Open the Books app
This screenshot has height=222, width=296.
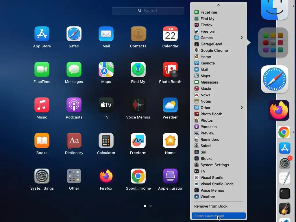pos(42,140)
